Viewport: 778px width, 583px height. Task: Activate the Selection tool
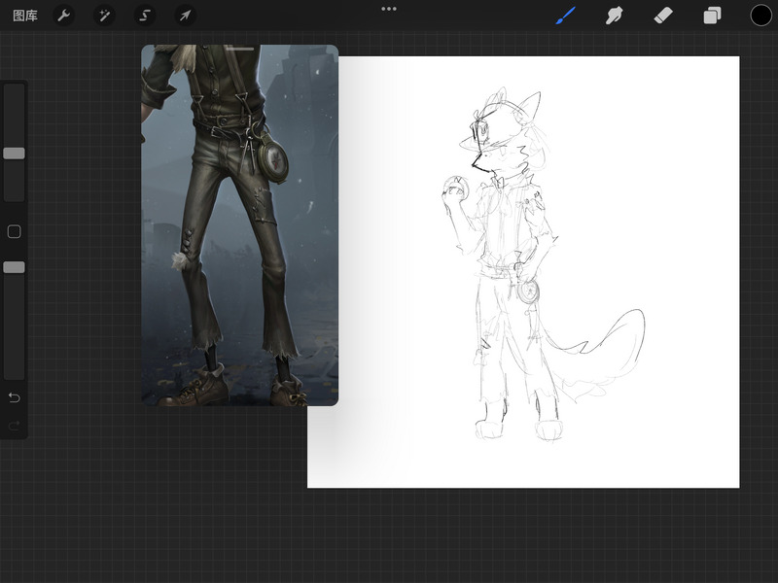(x=144, y=16)
